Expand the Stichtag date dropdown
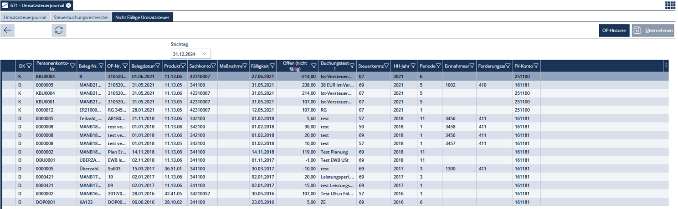The width and height of the screenshot is (678, 209). 205,54
